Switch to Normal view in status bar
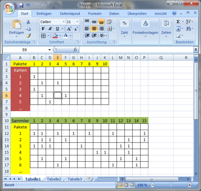This screenshot has height=191, width=201. coord(120,185)
